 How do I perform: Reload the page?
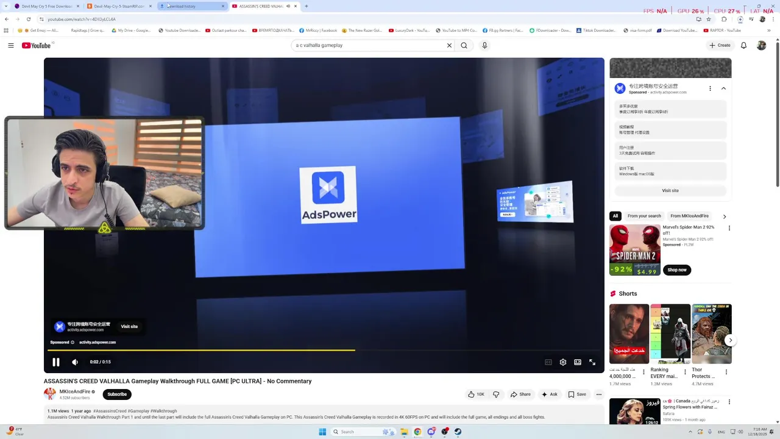coord(28,19)
